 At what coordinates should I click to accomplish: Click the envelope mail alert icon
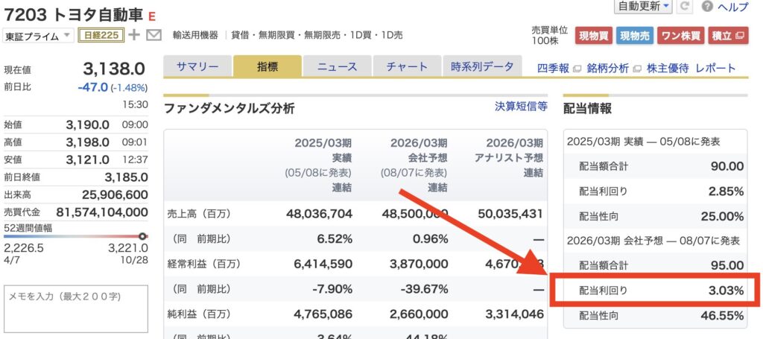(154, 35)
